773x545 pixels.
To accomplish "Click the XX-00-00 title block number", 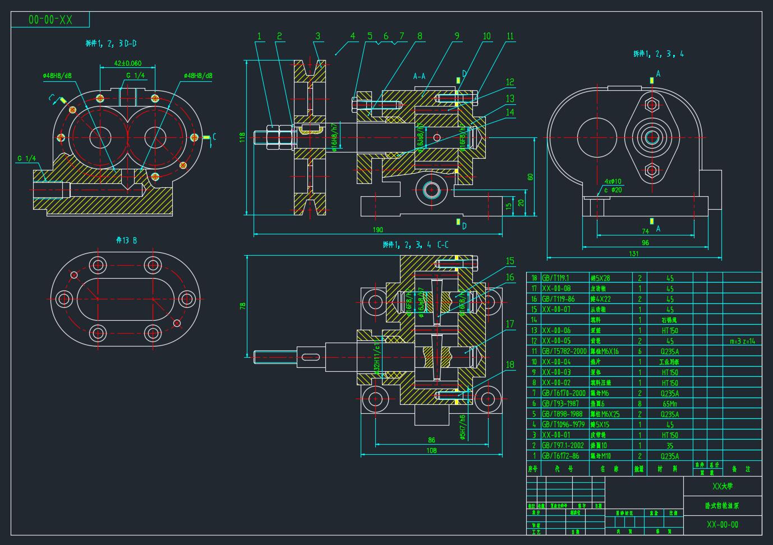I will click(x=723, y=525).
